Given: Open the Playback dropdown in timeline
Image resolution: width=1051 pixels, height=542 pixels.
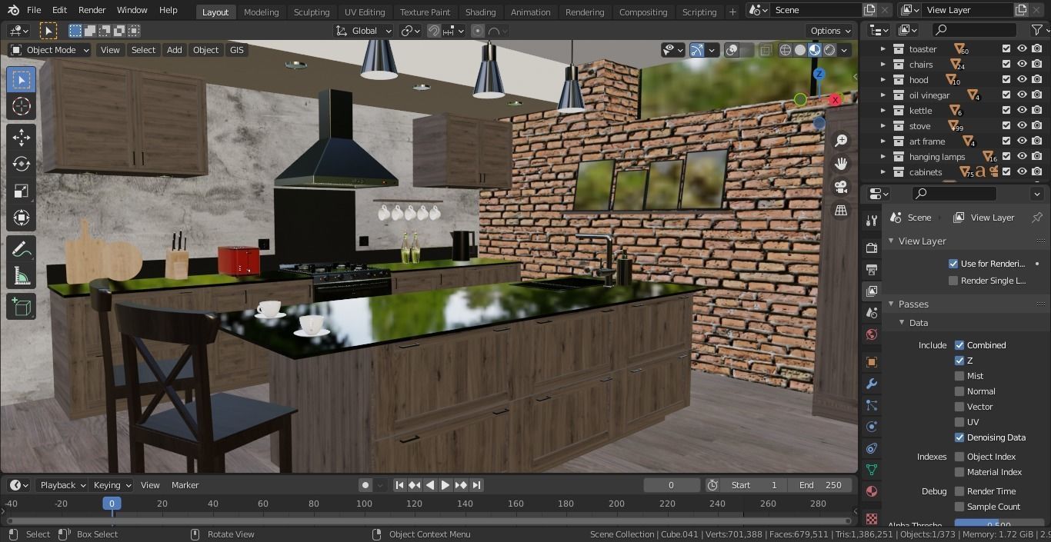Looking at the screenshot, I should (x=63, y=485).
